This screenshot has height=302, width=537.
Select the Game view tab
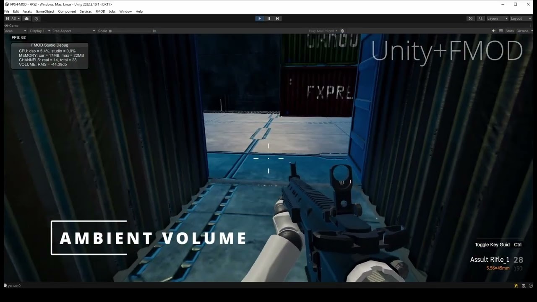pos(12,26)
